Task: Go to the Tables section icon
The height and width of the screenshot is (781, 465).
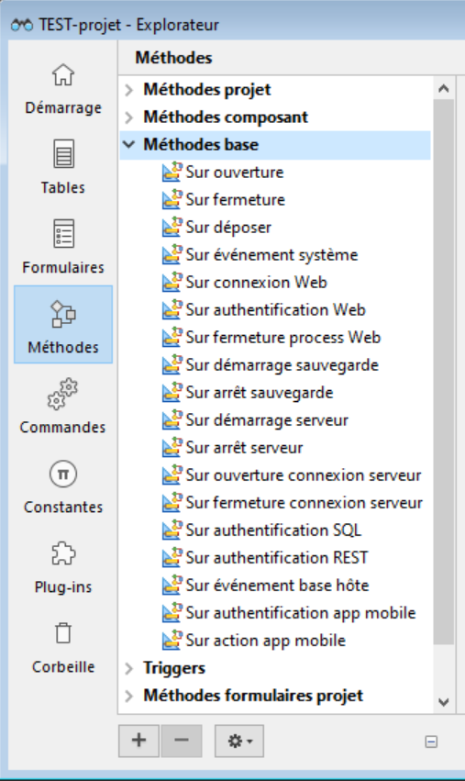Action: pos(63,153)
